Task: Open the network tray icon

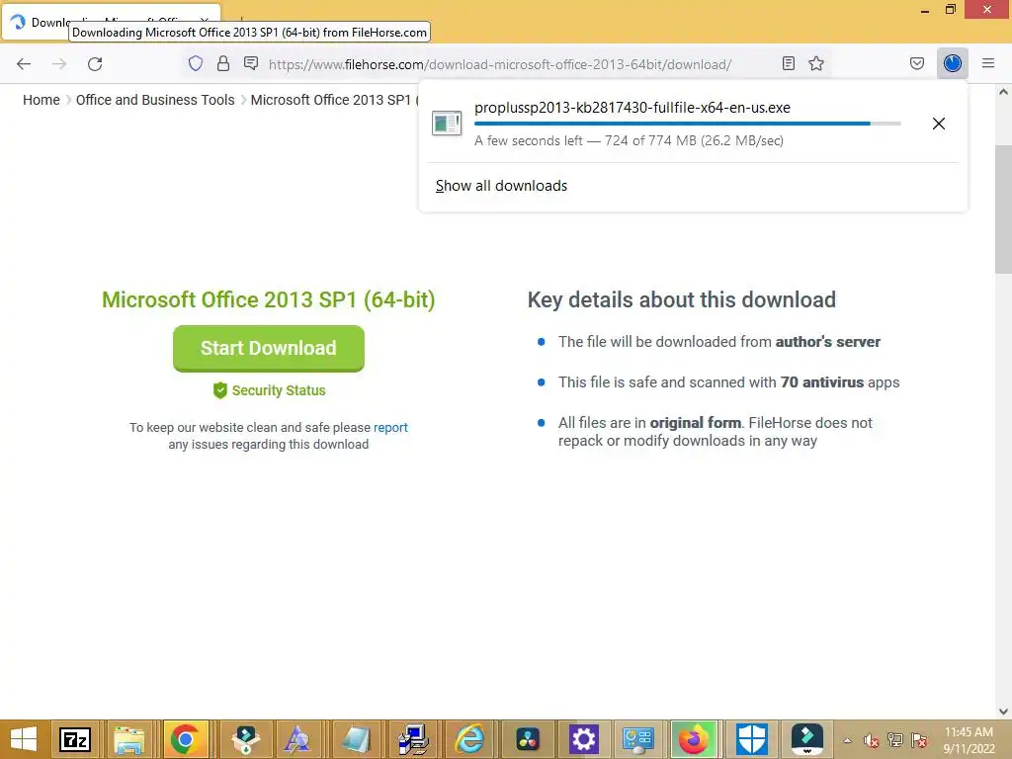Action: (x=894, y=740)
